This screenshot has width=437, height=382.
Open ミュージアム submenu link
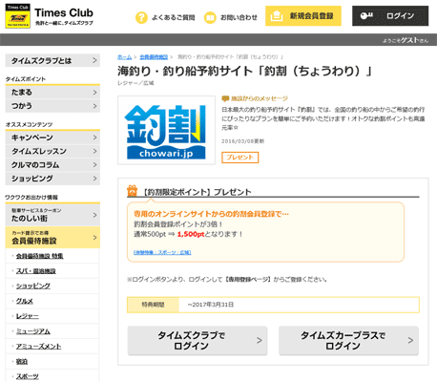[x=33, y=331]
